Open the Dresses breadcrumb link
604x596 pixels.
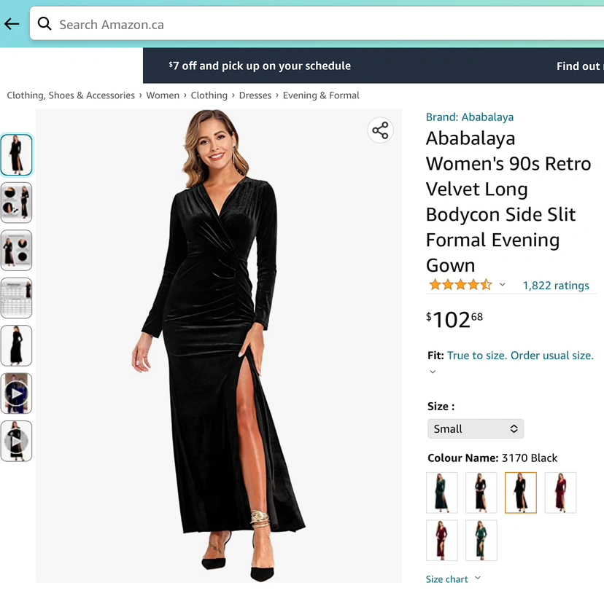coord(255,95)
